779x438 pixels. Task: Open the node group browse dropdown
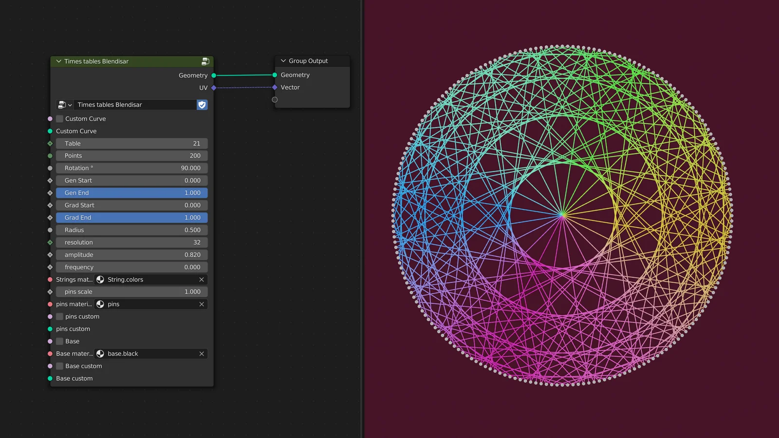pyautogui.click(x=65, y=105)
